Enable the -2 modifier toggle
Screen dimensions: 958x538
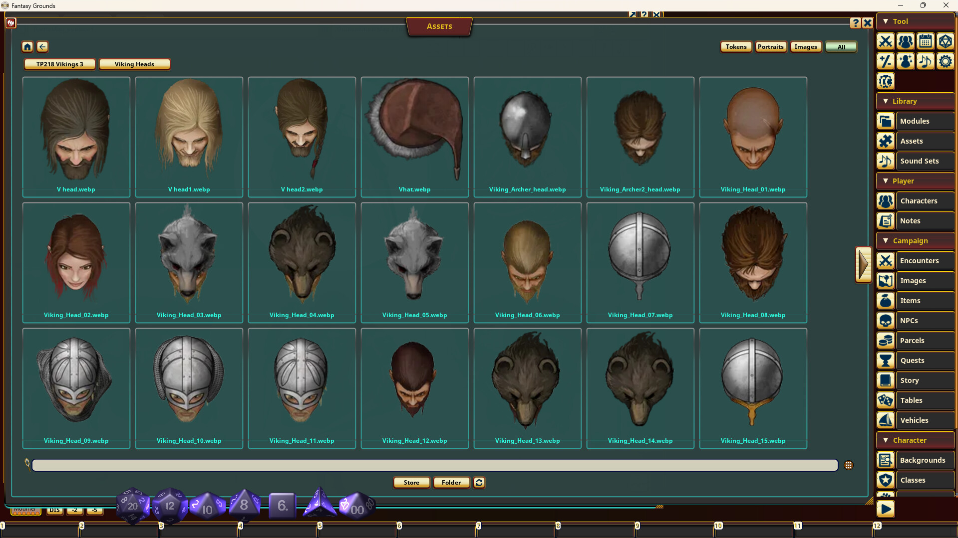tap(74, 510)
